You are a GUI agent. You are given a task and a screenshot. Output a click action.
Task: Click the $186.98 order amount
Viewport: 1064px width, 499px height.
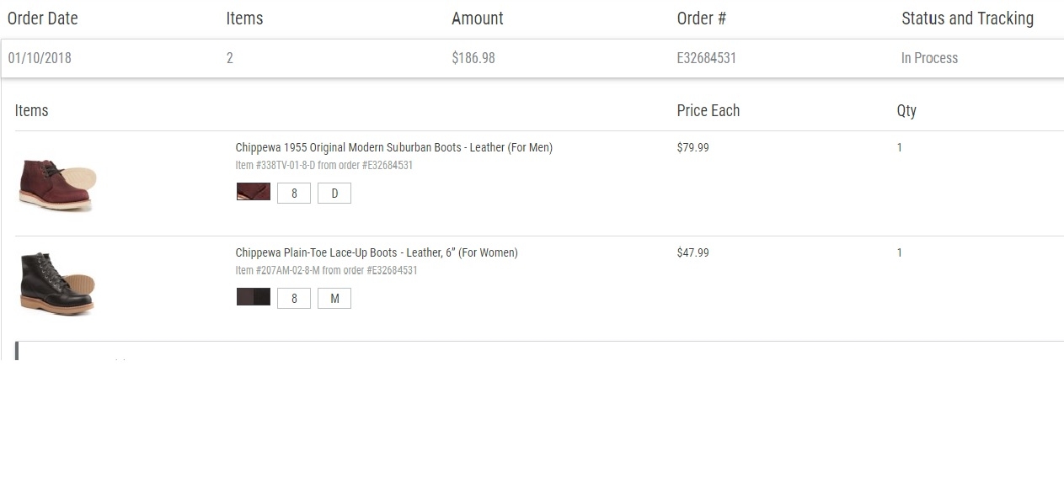473,58
